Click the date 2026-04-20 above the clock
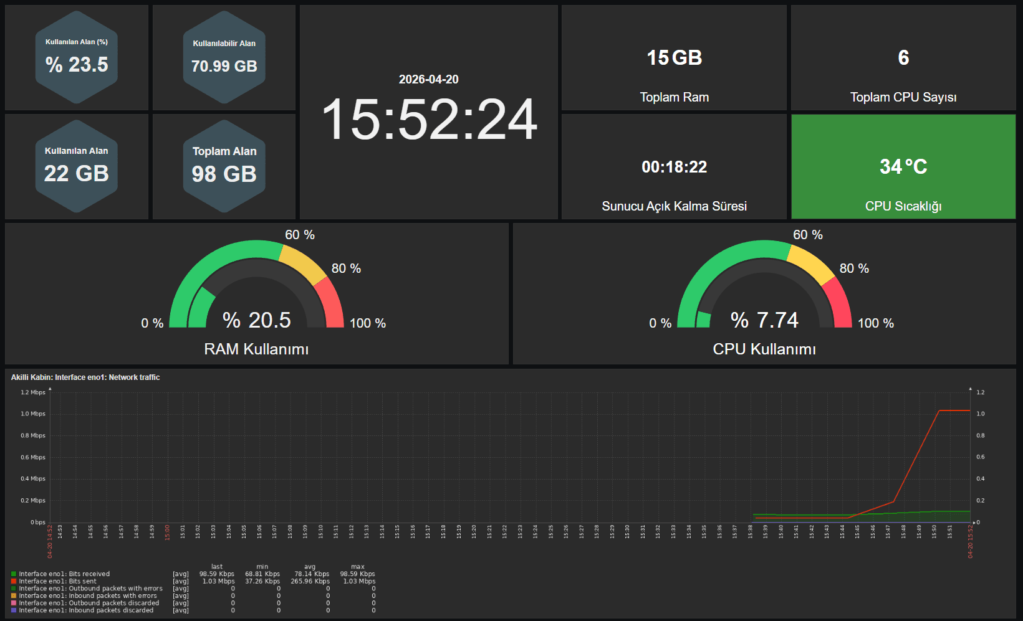This screenshot has width=1023, height=621. tap(429, 79)
